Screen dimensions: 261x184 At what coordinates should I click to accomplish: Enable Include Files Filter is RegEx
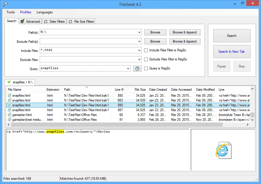(146, 50)
